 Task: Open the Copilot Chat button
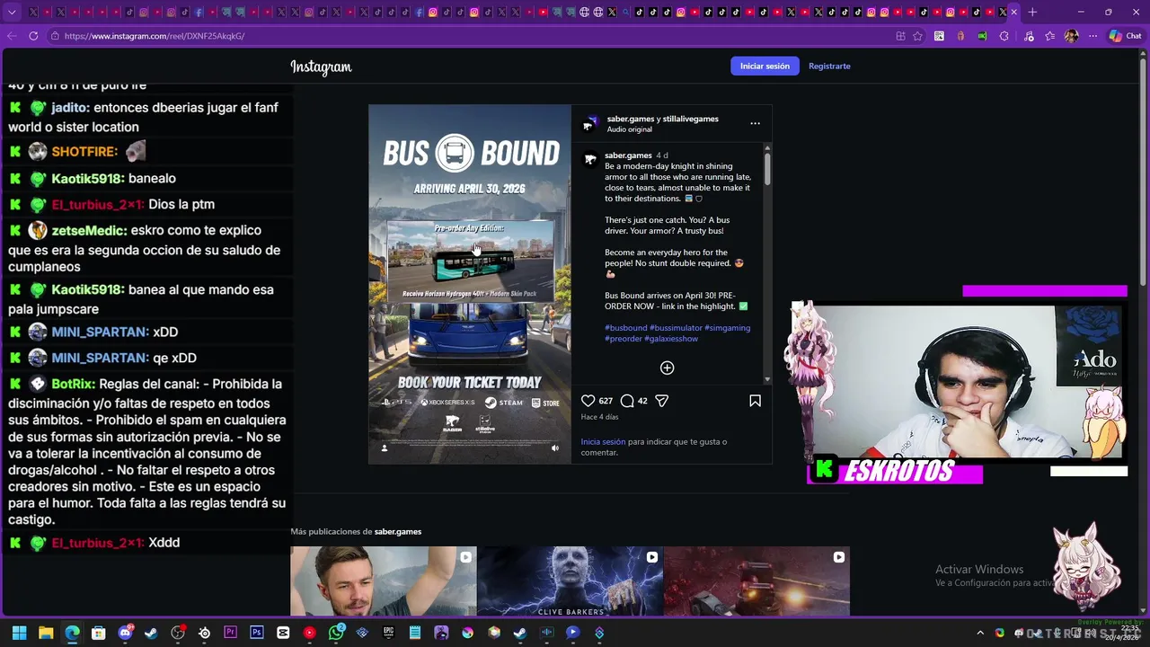[1125, 36]
